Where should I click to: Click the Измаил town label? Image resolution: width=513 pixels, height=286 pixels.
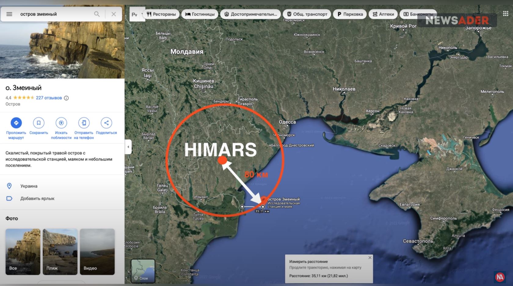201,197
